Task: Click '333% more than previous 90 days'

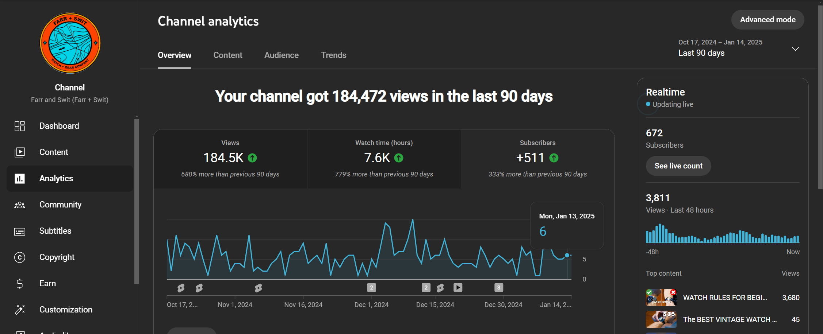Action: coord(538,174)
